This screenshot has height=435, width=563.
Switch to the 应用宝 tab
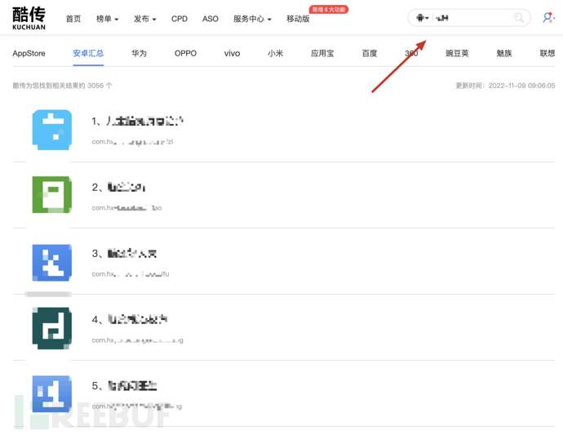point(322,53)
